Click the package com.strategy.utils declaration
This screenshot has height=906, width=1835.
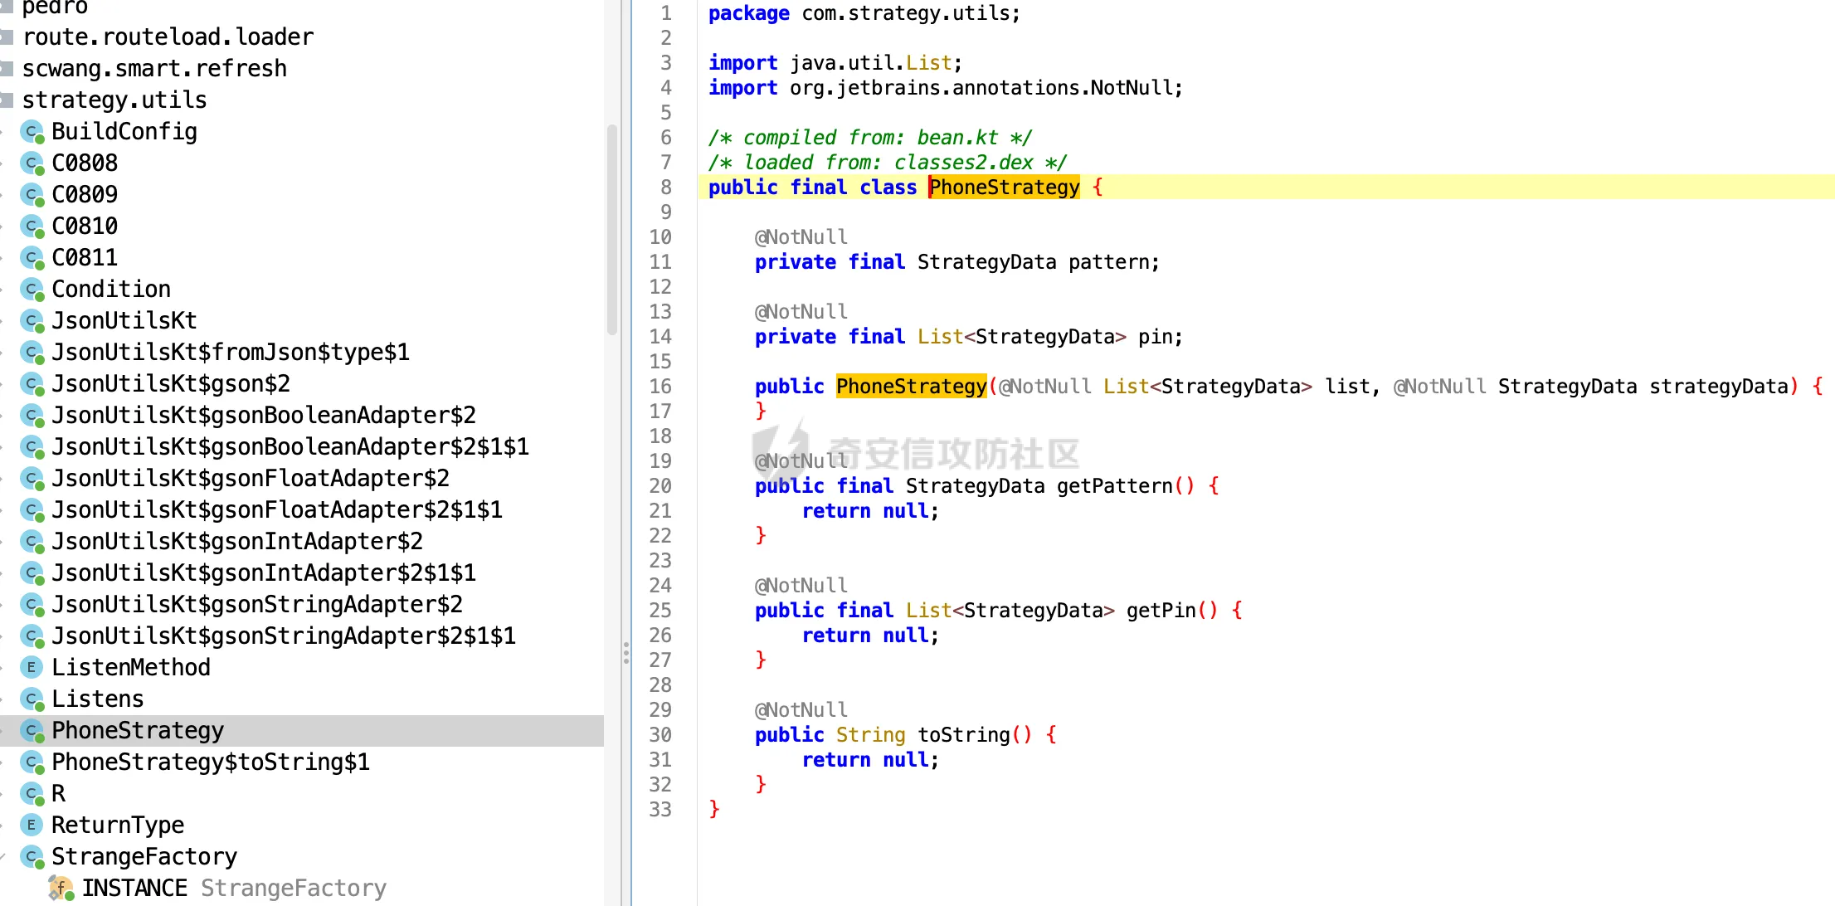coord(864,13)
